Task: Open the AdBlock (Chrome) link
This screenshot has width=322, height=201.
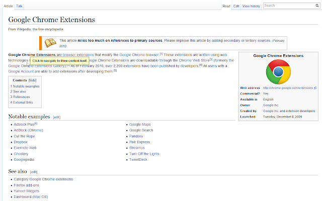Action: (x=28, y=130)
